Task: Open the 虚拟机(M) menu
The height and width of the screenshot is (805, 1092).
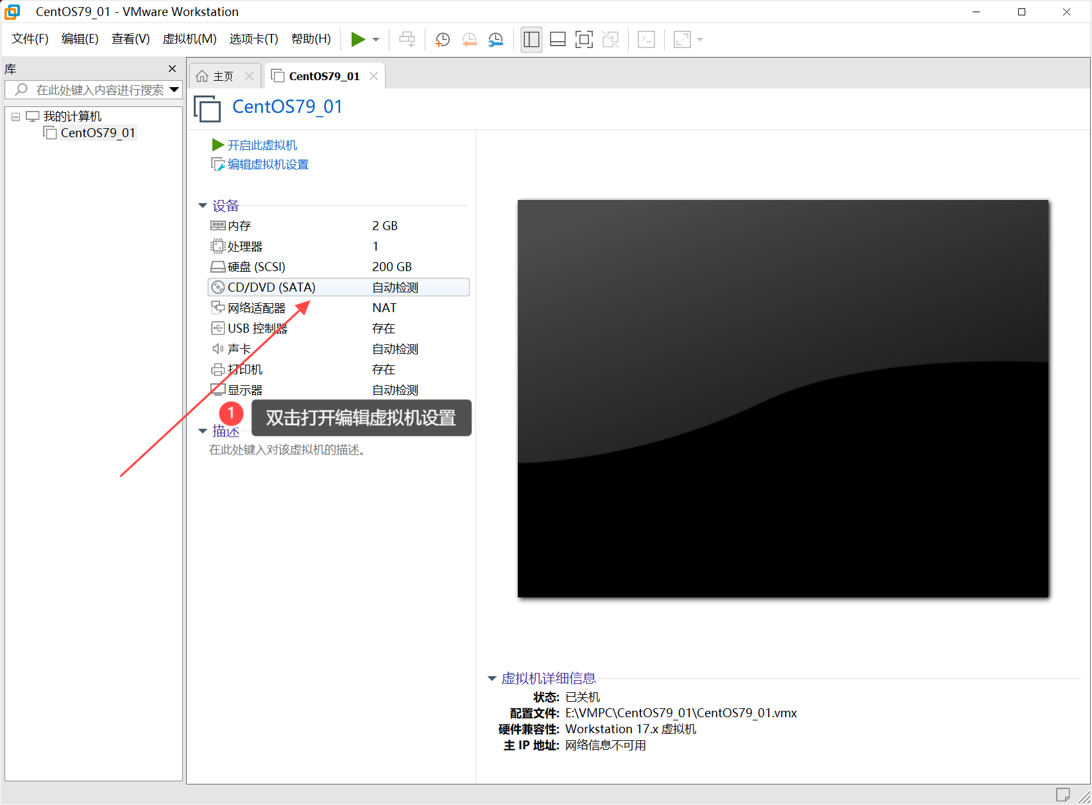Action: pyautogui.click(x=190, y=39)
